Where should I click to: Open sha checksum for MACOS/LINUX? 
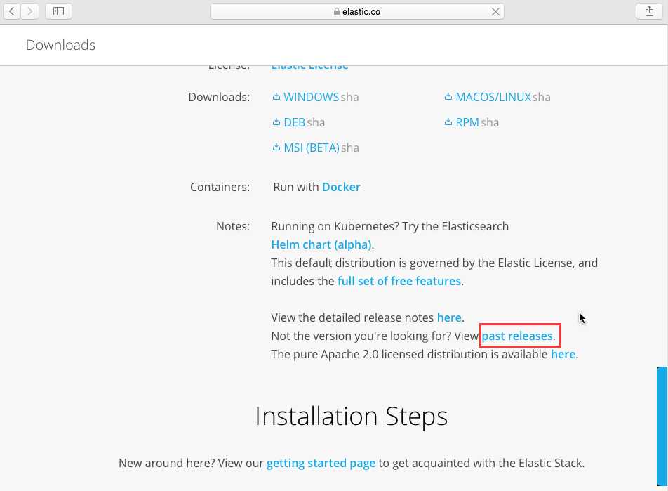(542, 97)
